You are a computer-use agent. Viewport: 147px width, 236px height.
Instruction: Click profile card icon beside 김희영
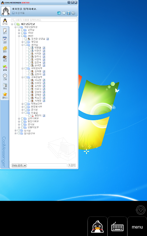coord(44,71)
